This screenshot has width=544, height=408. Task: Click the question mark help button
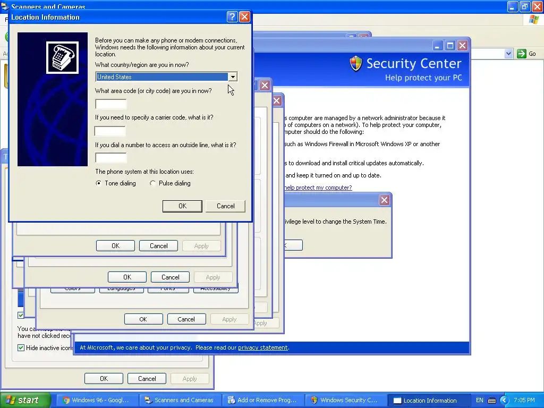[232, 16]
